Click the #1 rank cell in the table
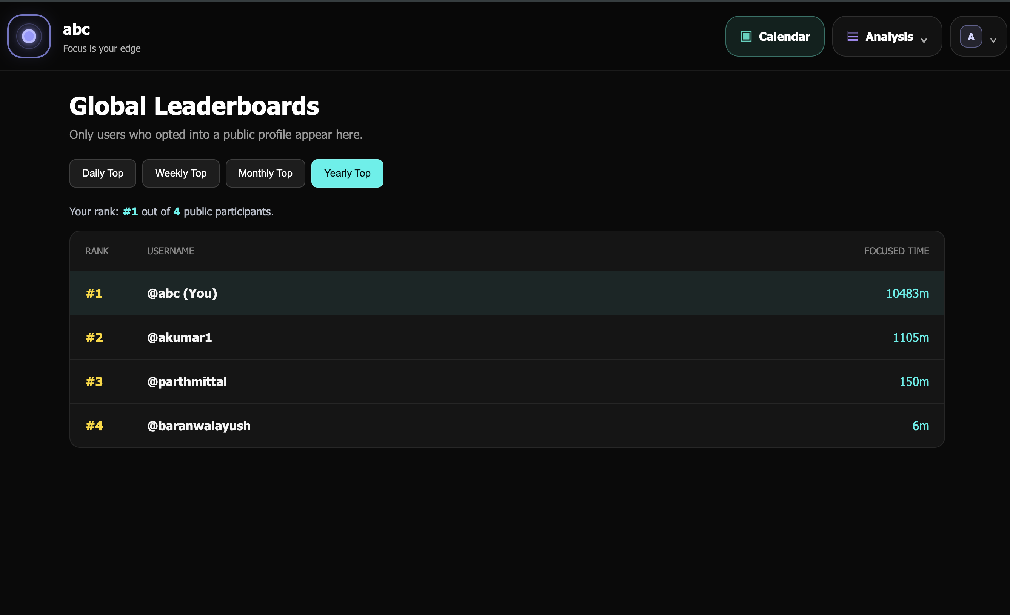Screen dimensions: 1010x615 tap(94, 293)
